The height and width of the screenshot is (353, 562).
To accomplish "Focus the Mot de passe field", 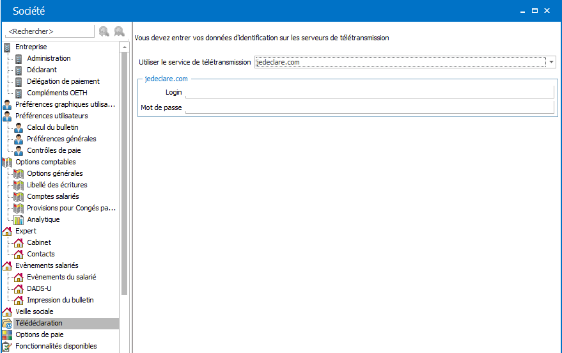I will tap(370, 107).
